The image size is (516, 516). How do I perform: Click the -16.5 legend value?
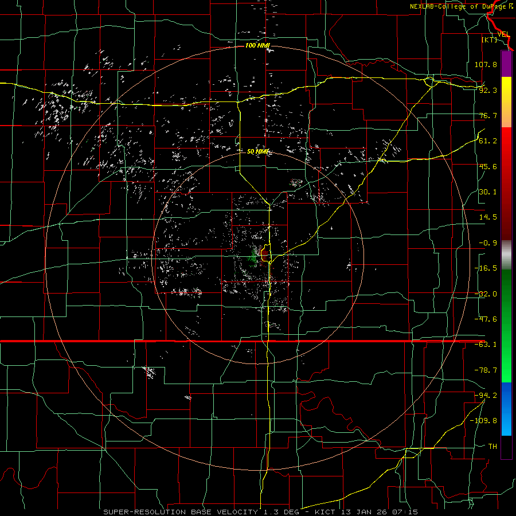486,268
